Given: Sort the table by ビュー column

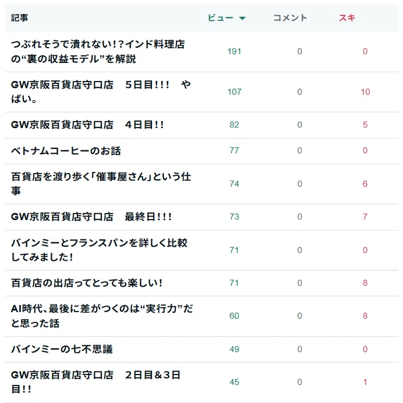Looking at the screenshot, I should (x=221, y=17).
